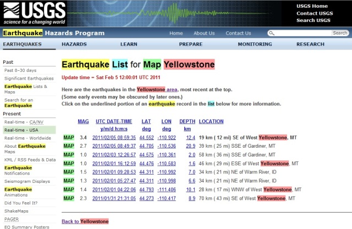Click MAP for the 2011/02/01 05:27:47 quake
This screenshot has height=229, width=352.
point(69,181)
